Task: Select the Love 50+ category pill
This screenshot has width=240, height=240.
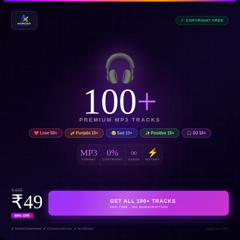Action: (46, 133)
